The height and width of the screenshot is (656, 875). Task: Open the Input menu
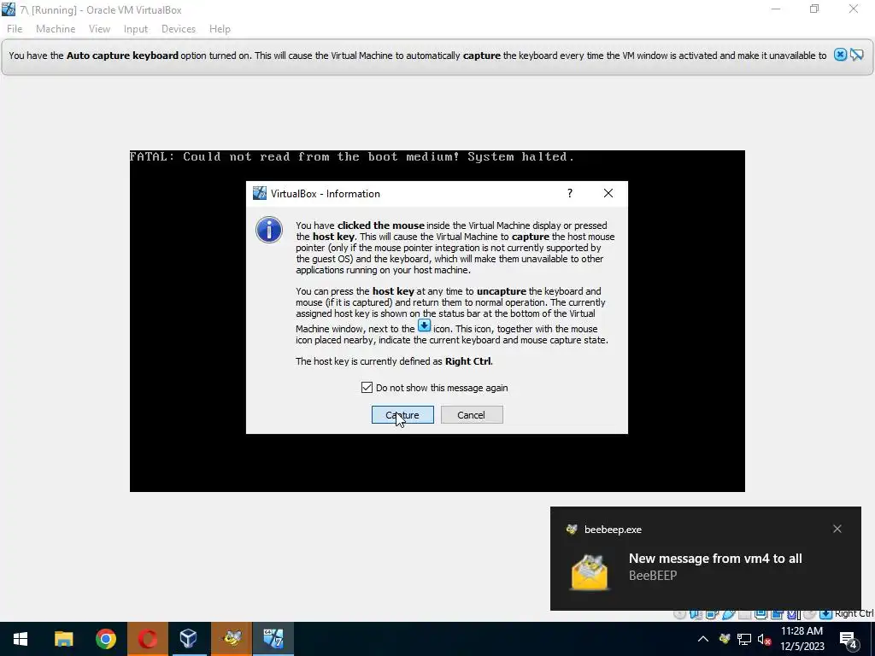click(x=136, y=29)
